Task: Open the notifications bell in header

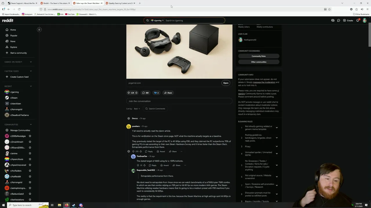Action: pos(358,21)
